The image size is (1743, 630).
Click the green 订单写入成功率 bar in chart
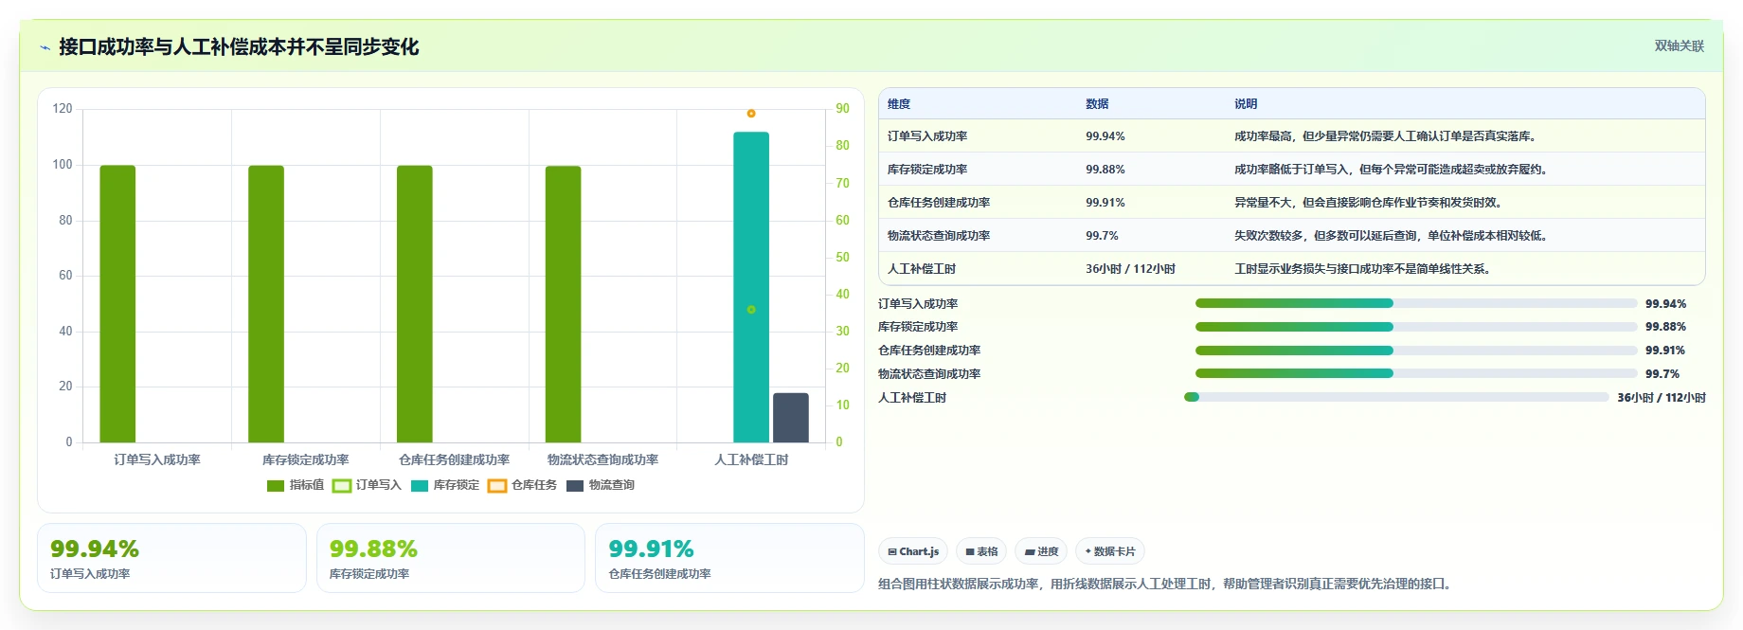pyautogui.click(x=117, y=304)
